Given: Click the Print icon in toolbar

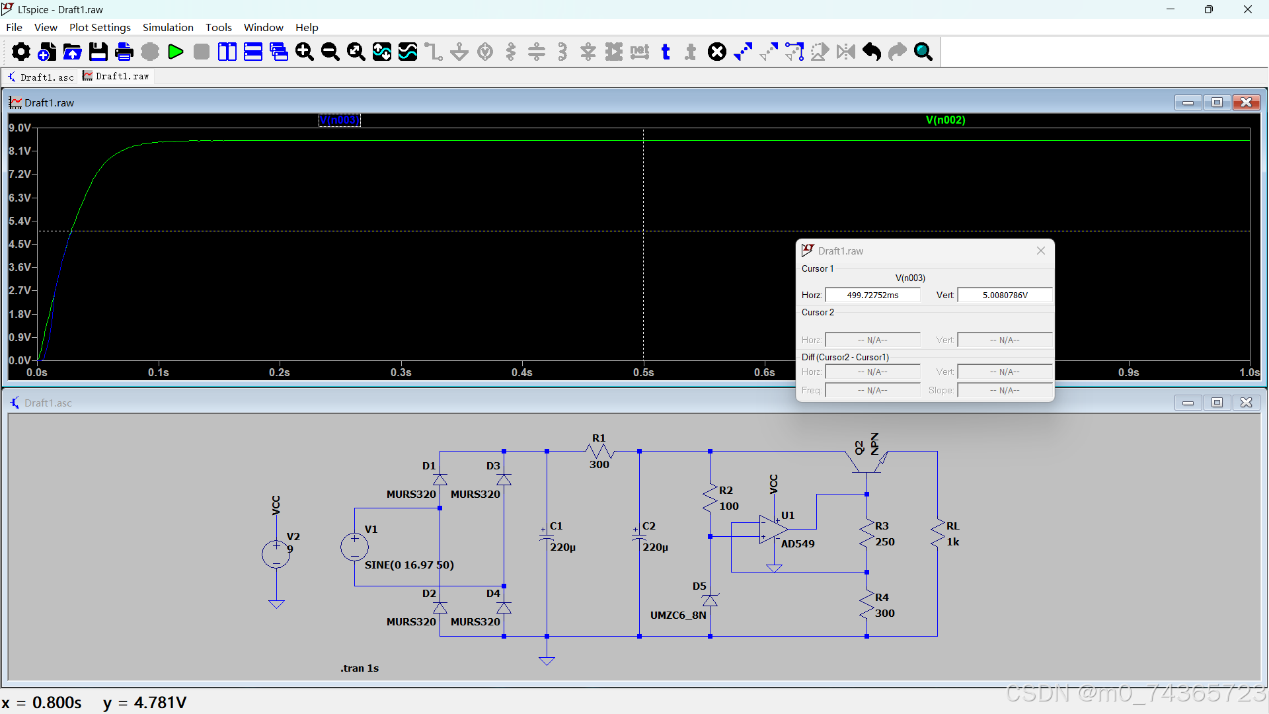Looking at the screenshot, I should (x=124, y=52).
